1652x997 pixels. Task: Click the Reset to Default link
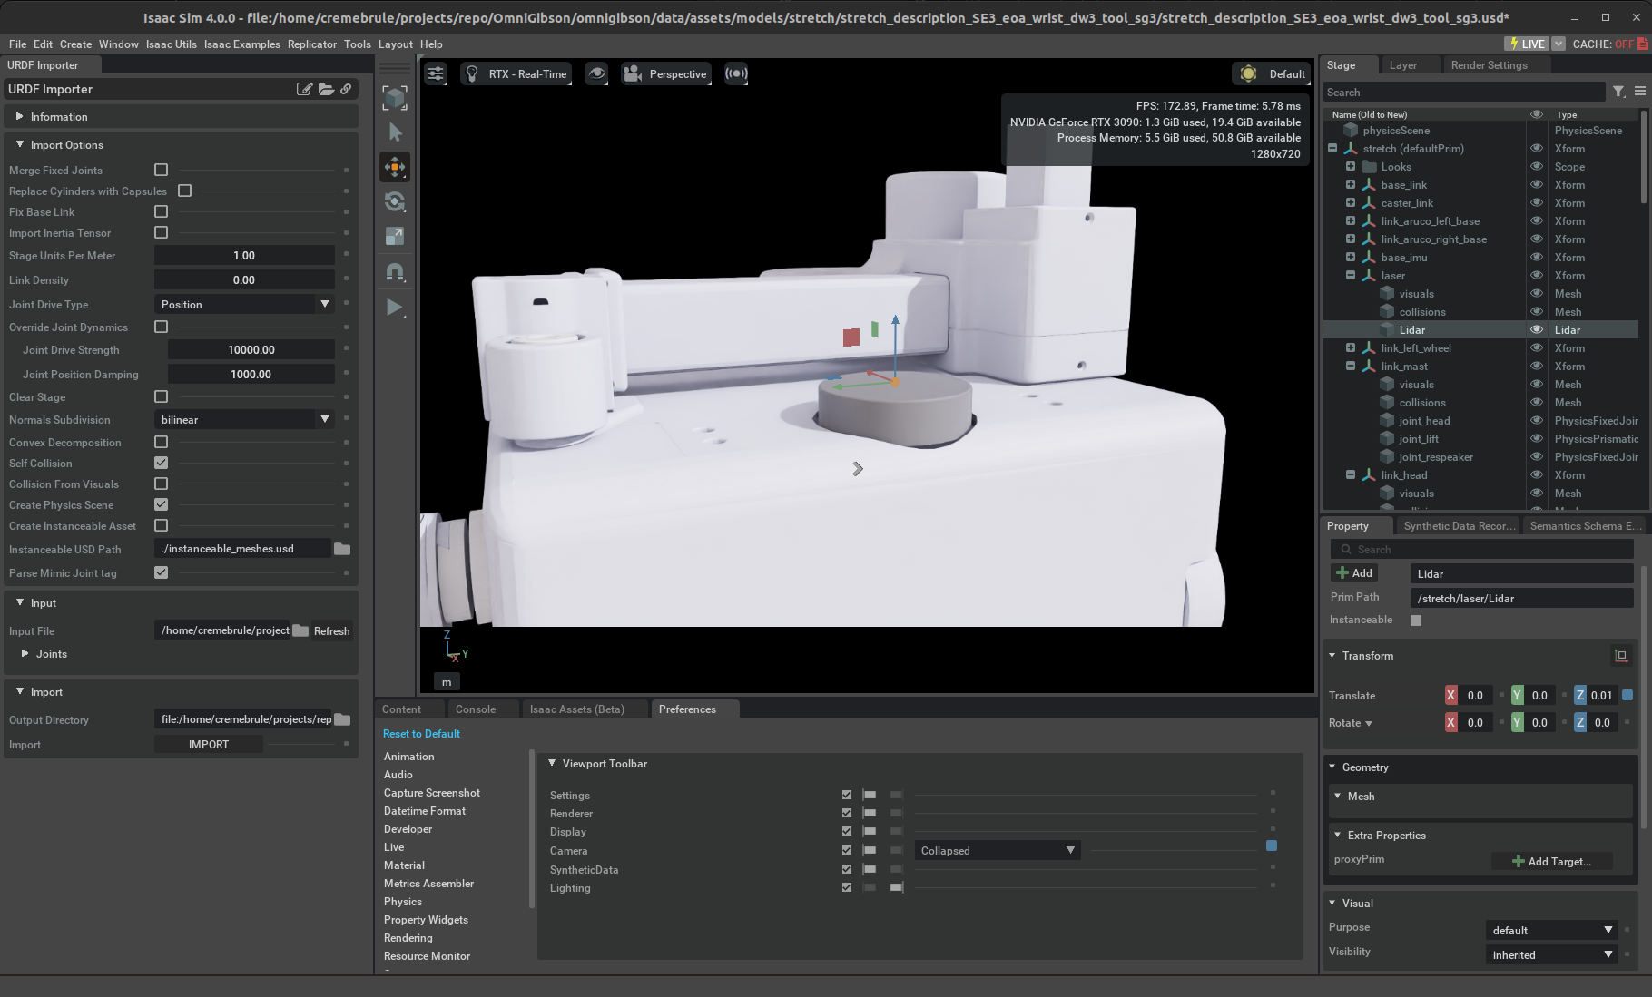(x=421, y=734)
